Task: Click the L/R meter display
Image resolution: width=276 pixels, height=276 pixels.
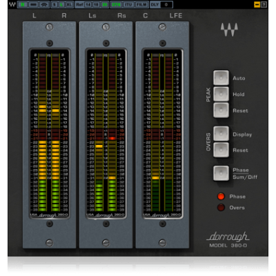Action: click(49, 133)
